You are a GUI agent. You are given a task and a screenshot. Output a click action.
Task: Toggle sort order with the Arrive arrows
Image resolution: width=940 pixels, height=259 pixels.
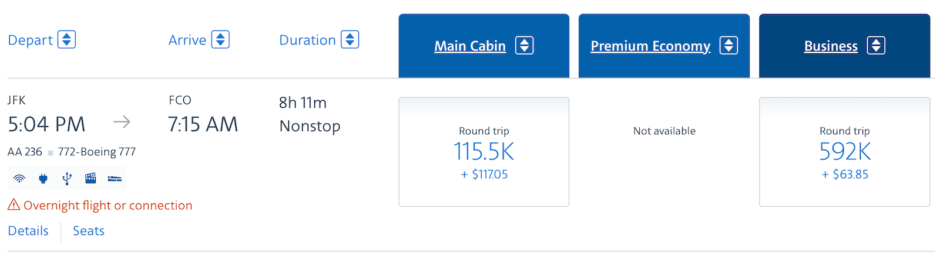pos(220,40)
